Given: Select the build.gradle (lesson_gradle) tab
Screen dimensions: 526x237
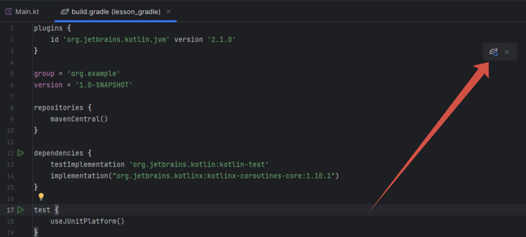Looking at the screenshot, I should click(116, 11).
